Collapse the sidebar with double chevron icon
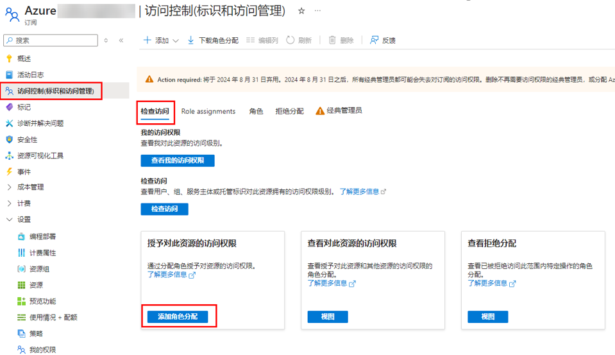 121,40
